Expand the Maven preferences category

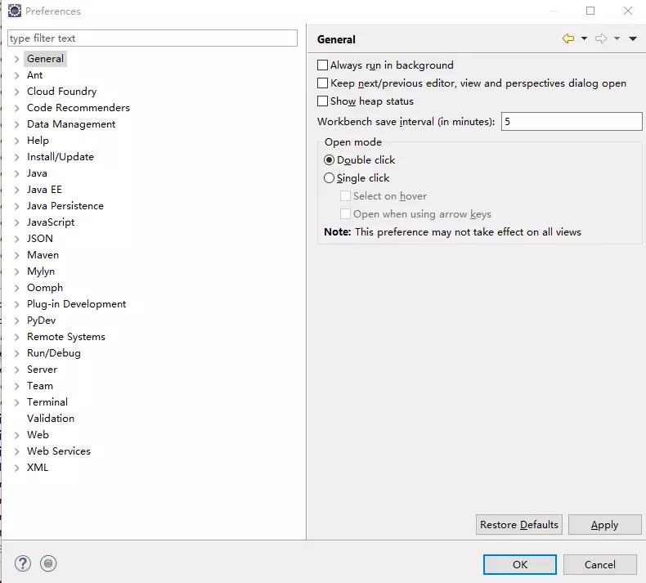click(x=17, y=255)
